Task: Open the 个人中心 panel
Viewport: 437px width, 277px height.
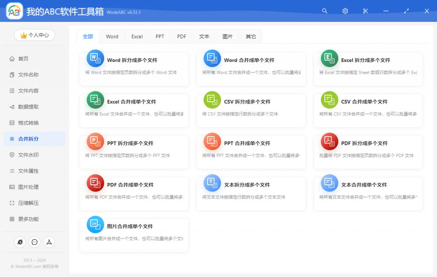Action: pos(34,35)
